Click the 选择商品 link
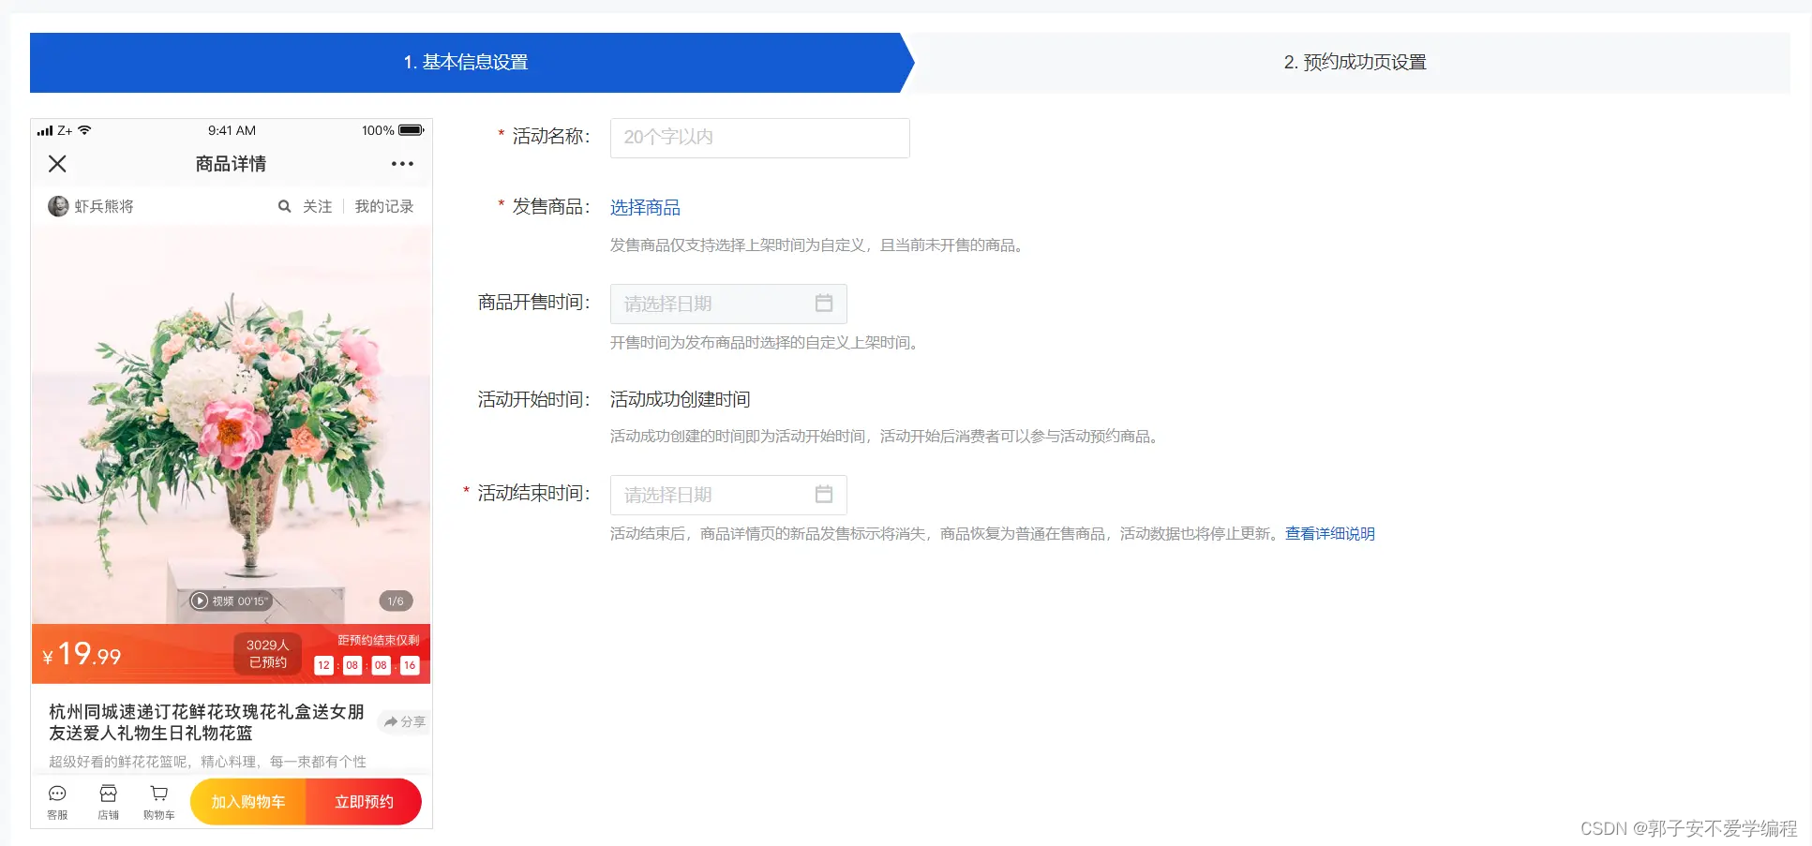The height and width of the screenshot is (846, 1812). (645, 207)
